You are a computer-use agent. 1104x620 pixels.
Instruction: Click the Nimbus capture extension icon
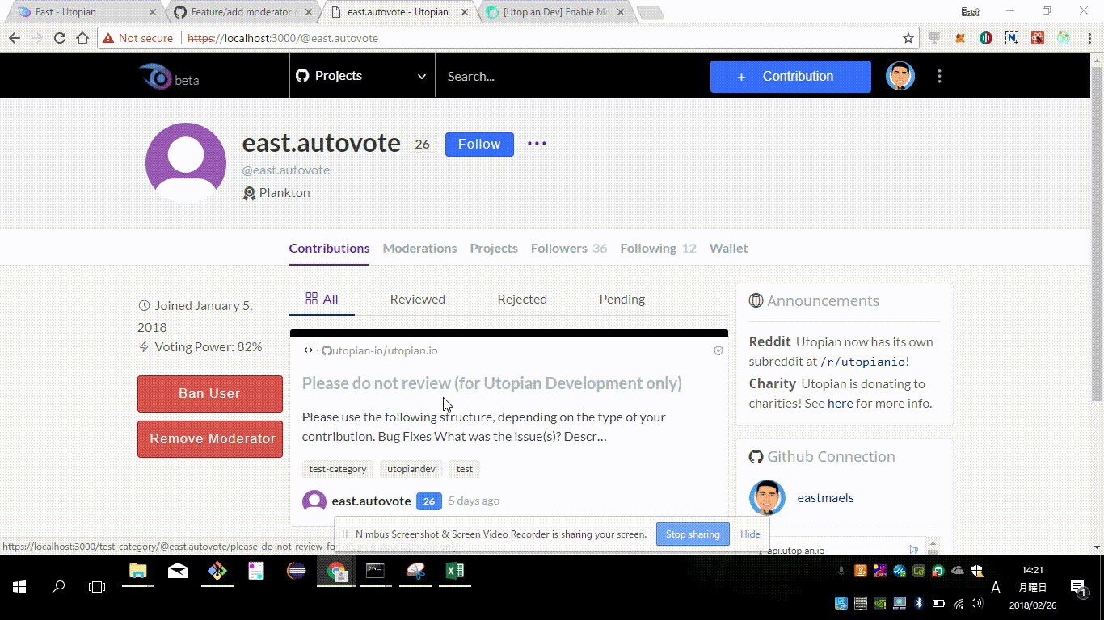(1012, 38)
